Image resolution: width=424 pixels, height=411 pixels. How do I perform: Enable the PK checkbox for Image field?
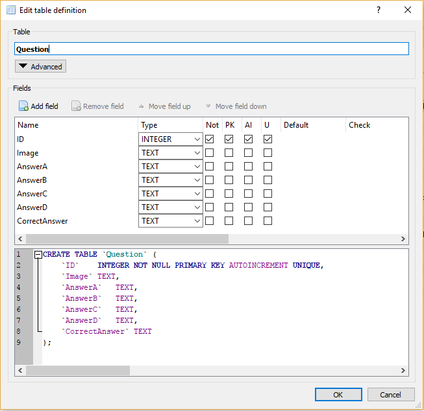click(229, 153)
